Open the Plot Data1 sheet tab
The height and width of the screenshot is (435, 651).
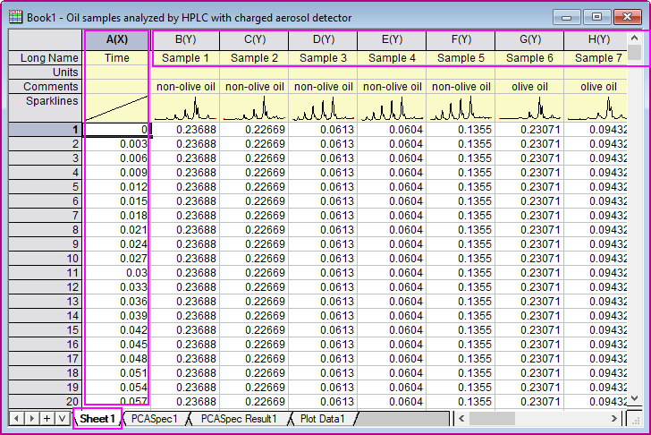point(323,418)
